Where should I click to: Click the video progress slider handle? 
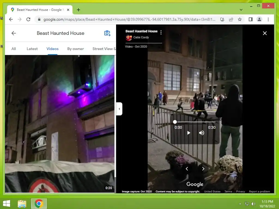click(x=175, y=122)
